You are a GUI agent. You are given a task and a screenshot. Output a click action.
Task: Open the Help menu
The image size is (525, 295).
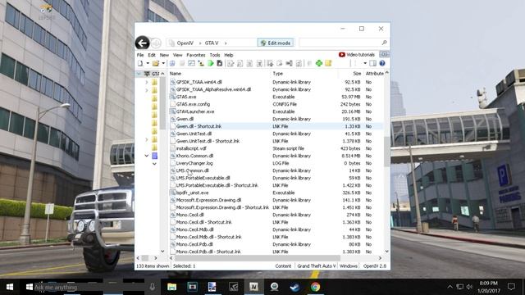[x=229, y=55]
